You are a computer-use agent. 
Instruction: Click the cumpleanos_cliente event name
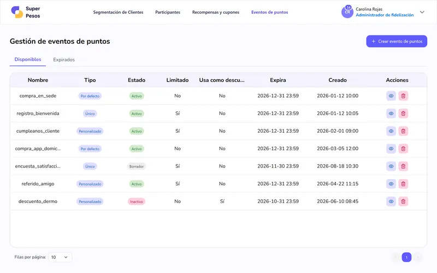(x=38, y=131)
